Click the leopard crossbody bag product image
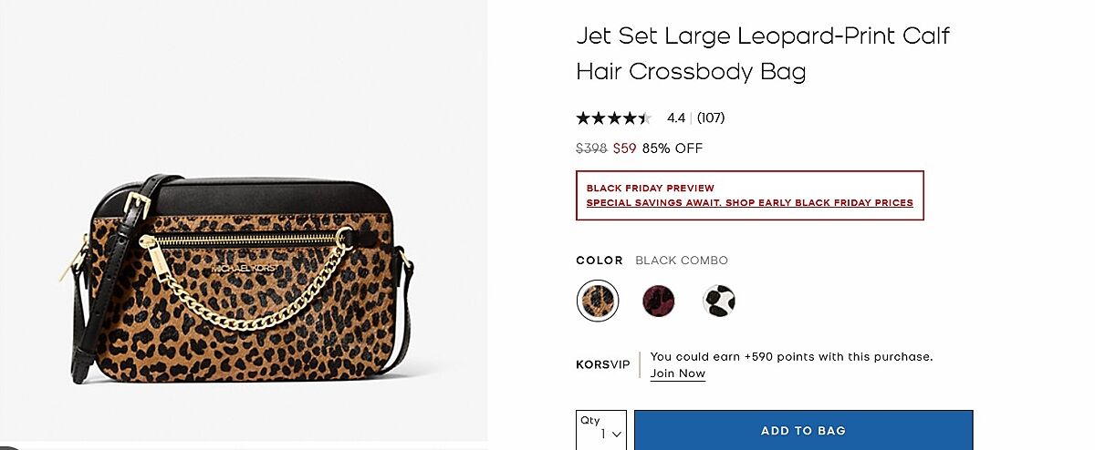1095x450 pixels. [x=244, y=278]
